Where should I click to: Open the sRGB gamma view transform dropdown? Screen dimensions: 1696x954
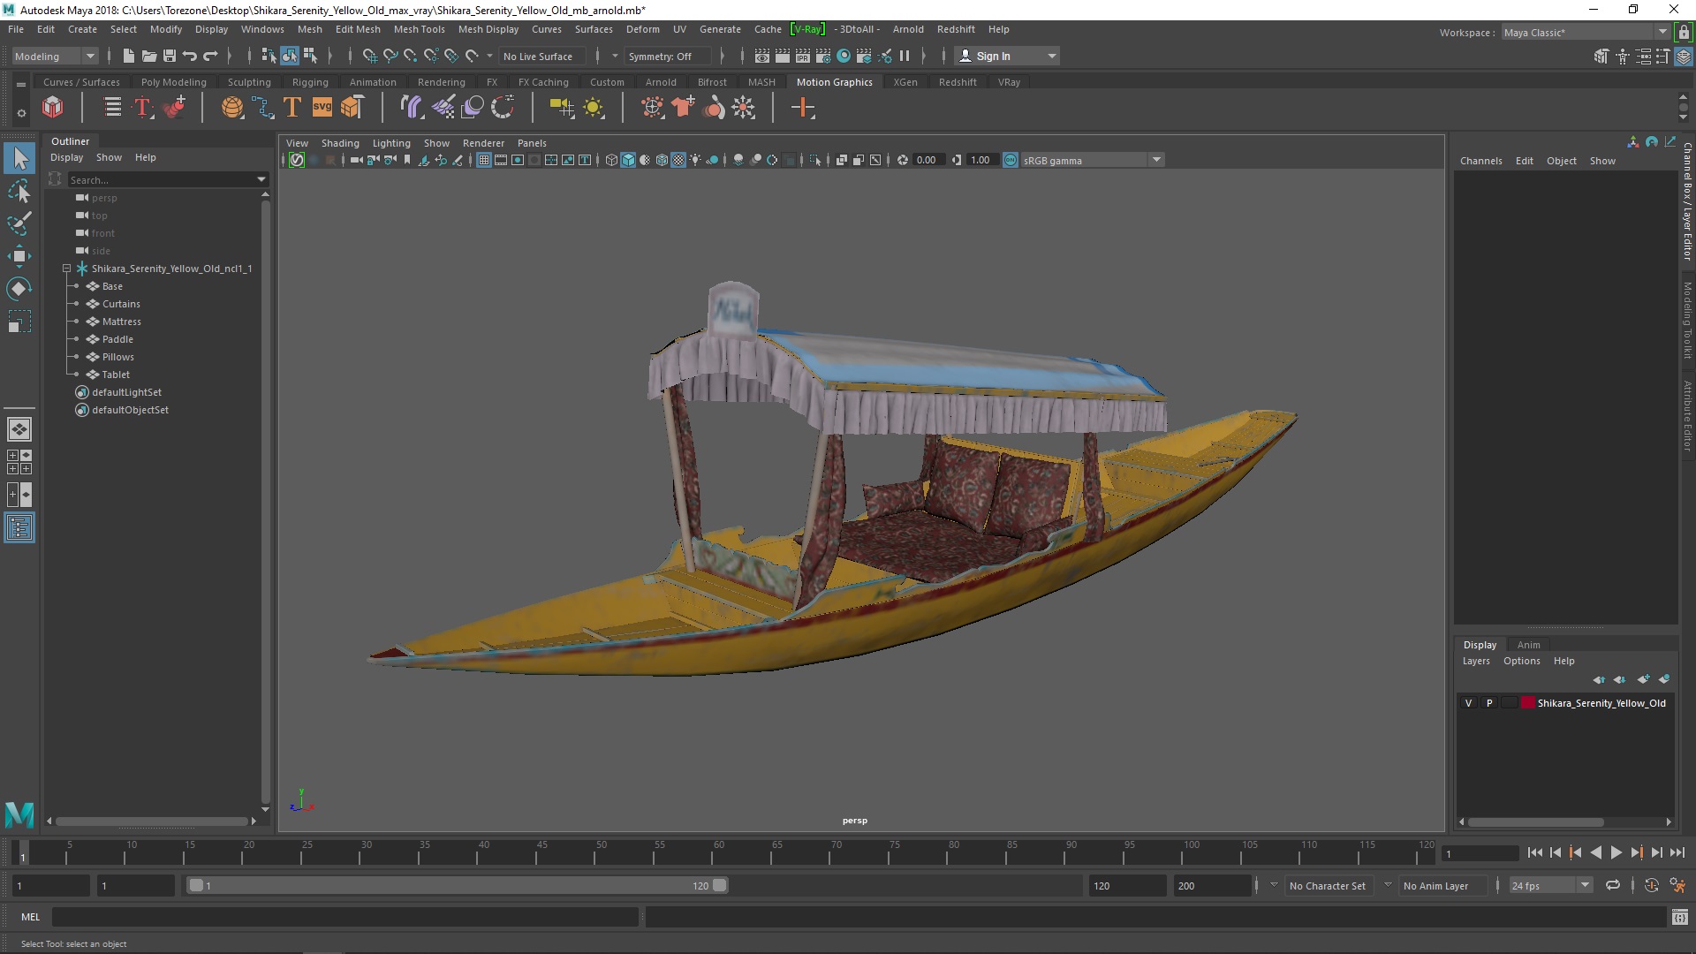click(1155, 160)
